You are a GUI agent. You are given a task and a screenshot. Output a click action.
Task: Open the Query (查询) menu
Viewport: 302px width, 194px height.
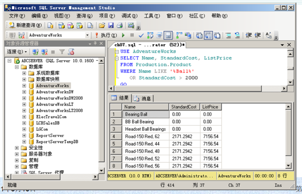(84, 16)
